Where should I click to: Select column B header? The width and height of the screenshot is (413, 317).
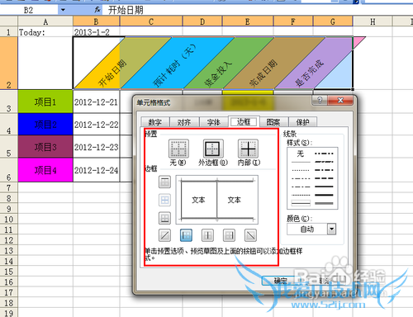click(x=96, y=21)
